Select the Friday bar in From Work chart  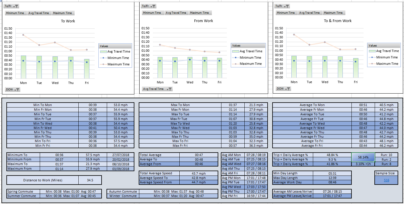220,68
